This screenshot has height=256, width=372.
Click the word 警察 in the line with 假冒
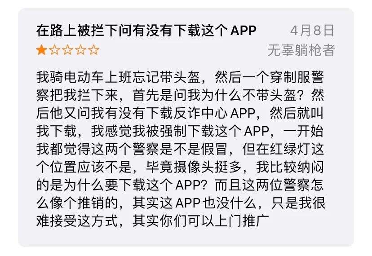tap(146, 149)
